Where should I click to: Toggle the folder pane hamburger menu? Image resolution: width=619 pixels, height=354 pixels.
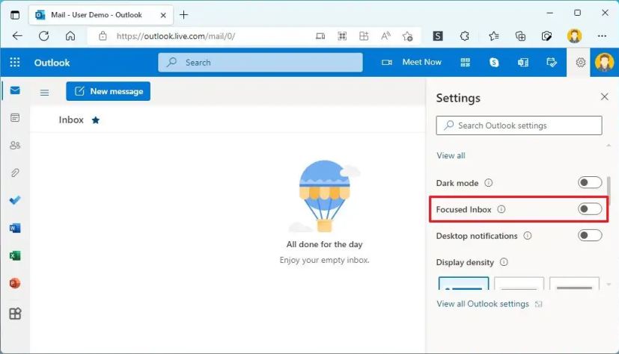click(45, 92)
